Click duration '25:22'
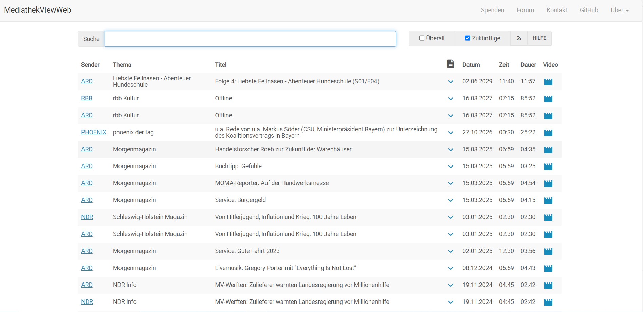The height and width of the screenshot is (312, 643). (528, 132)
